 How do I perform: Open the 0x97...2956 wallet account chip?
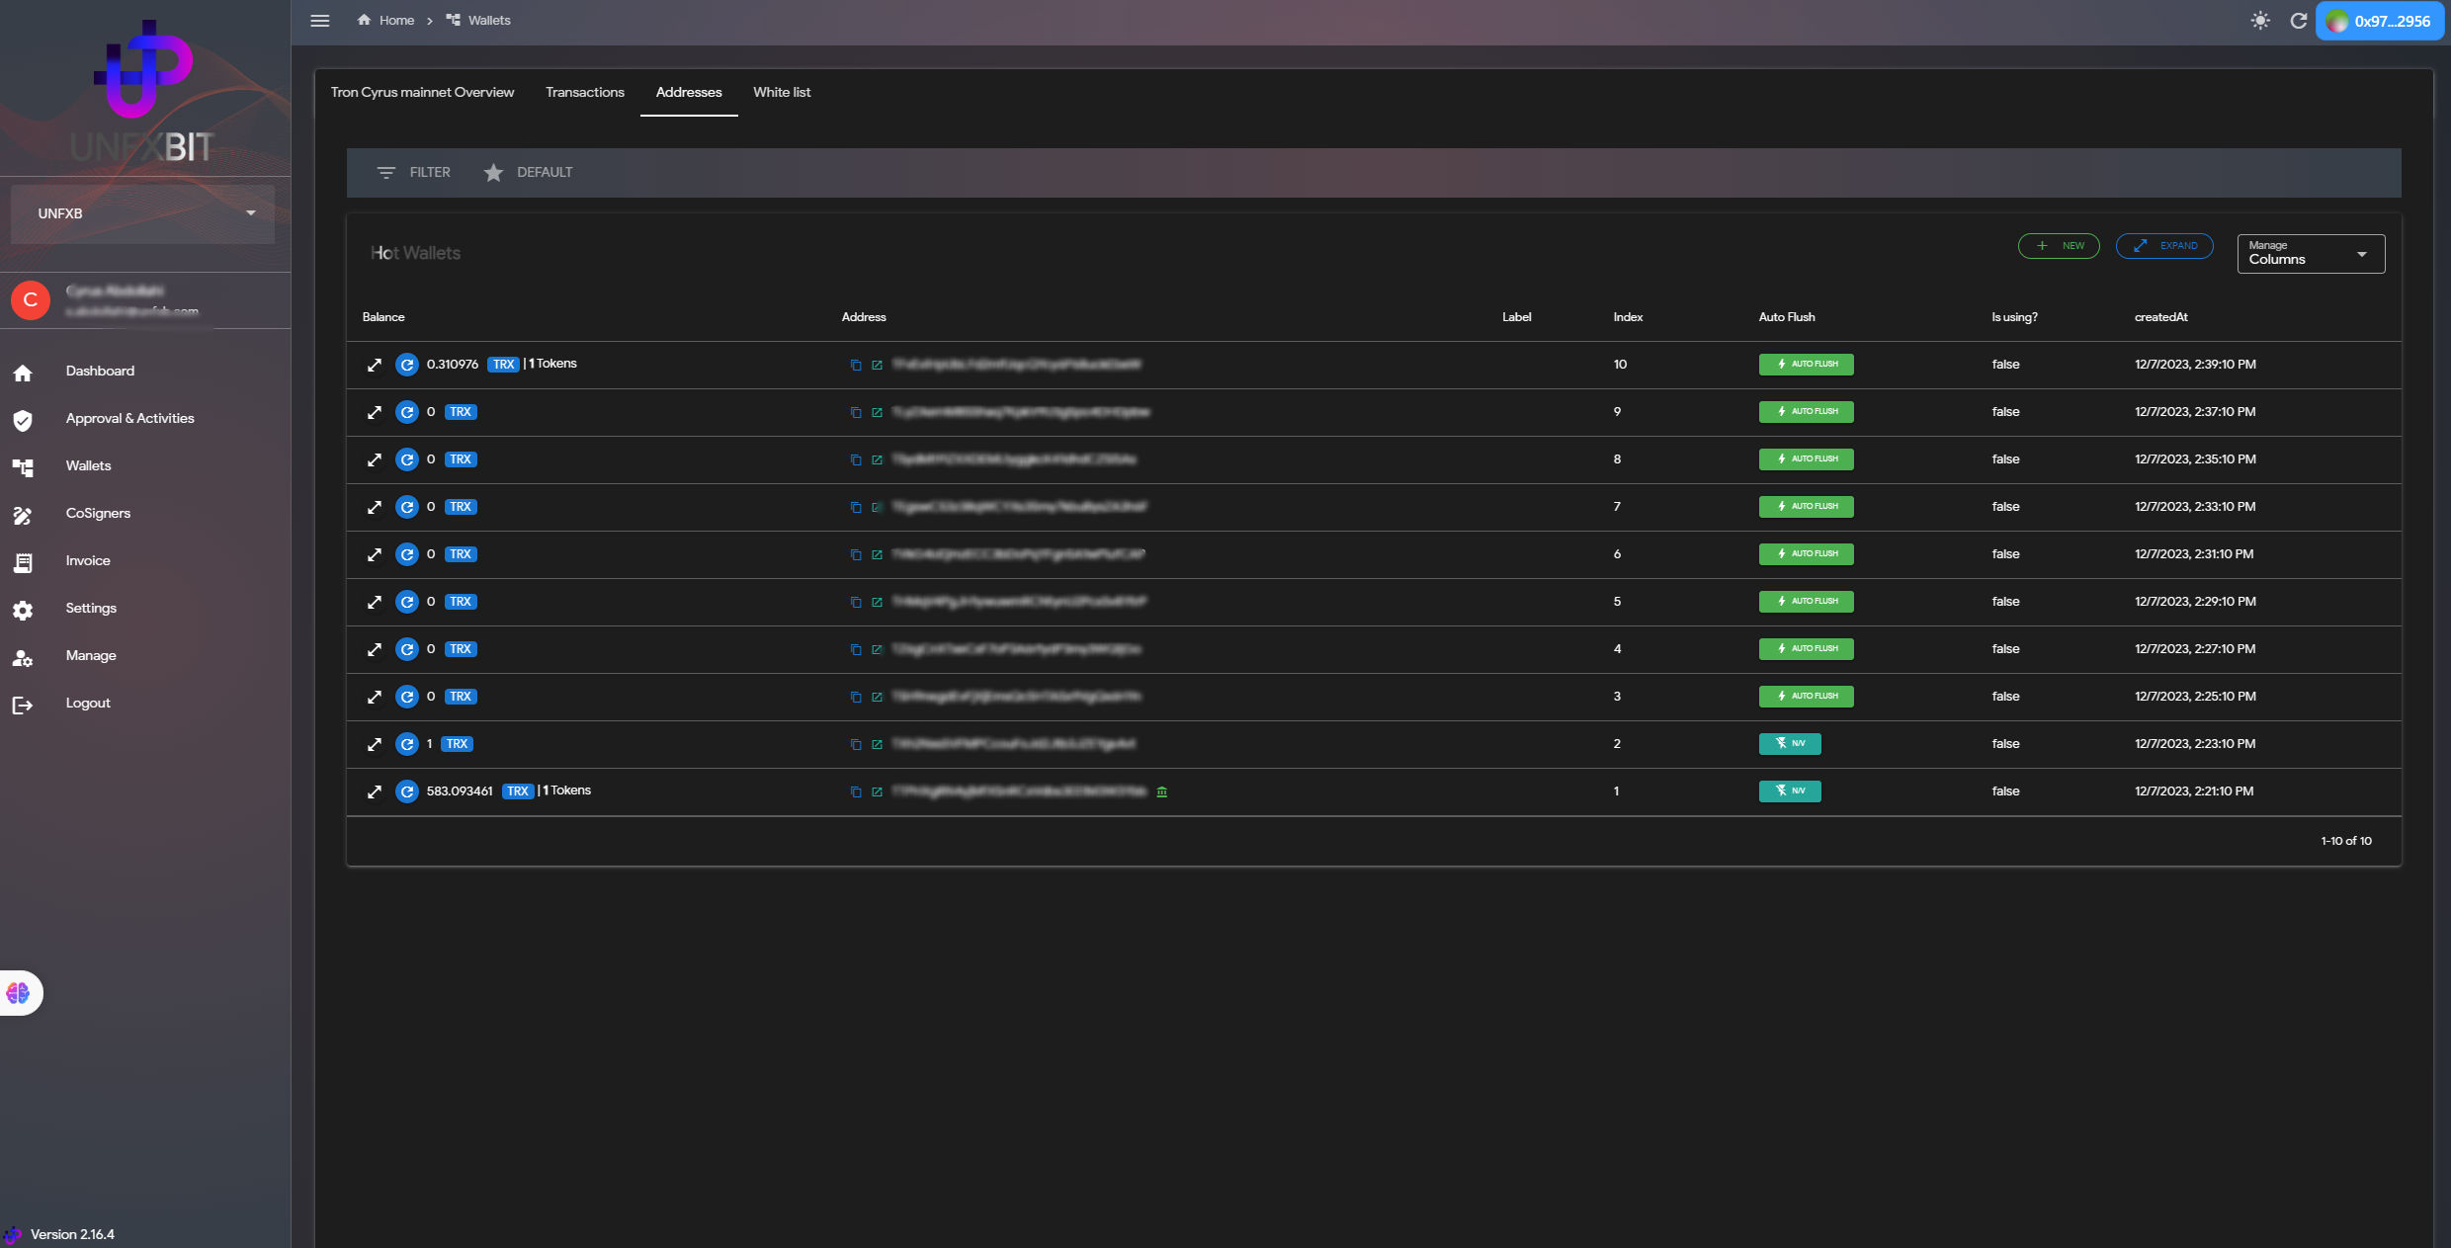tap(2380, 21)
